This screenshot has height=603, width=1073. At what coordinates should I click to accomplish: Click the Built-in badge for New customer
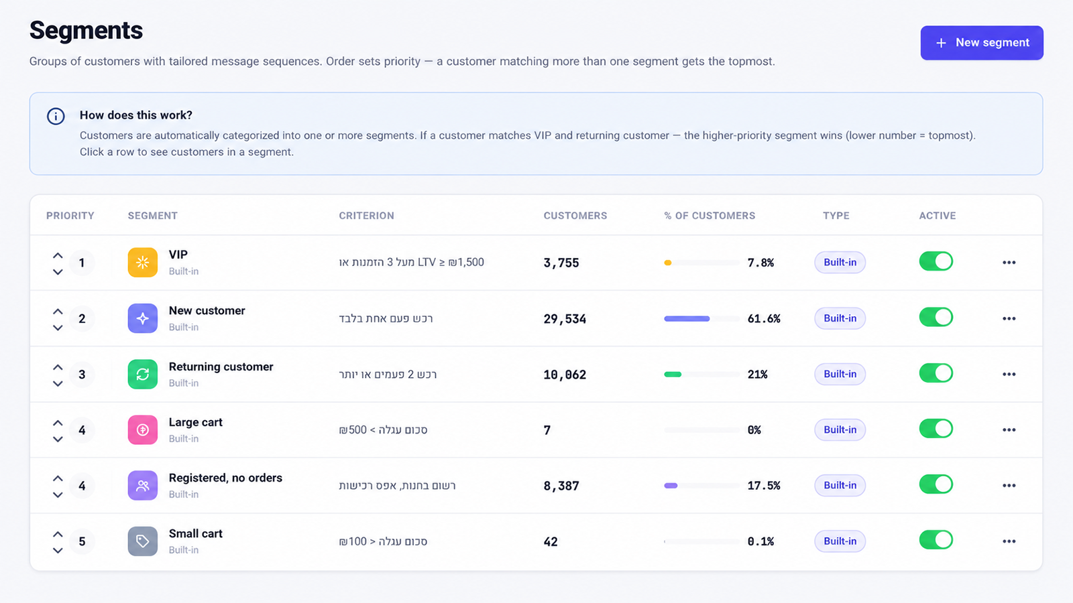840,318
